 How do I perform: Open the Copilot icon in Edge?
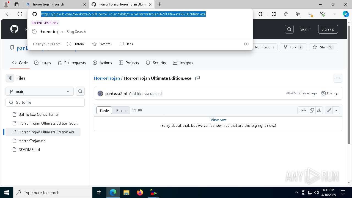[346, 14]
